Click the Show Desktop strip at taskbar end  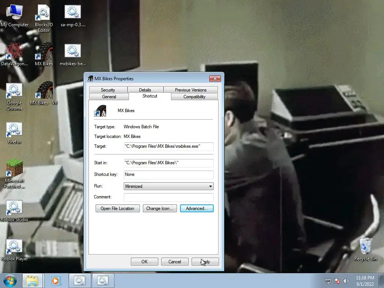point(381,280)
